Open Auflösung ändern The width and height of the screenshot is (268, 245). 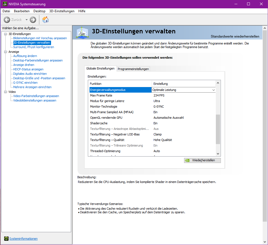(25, 56)
